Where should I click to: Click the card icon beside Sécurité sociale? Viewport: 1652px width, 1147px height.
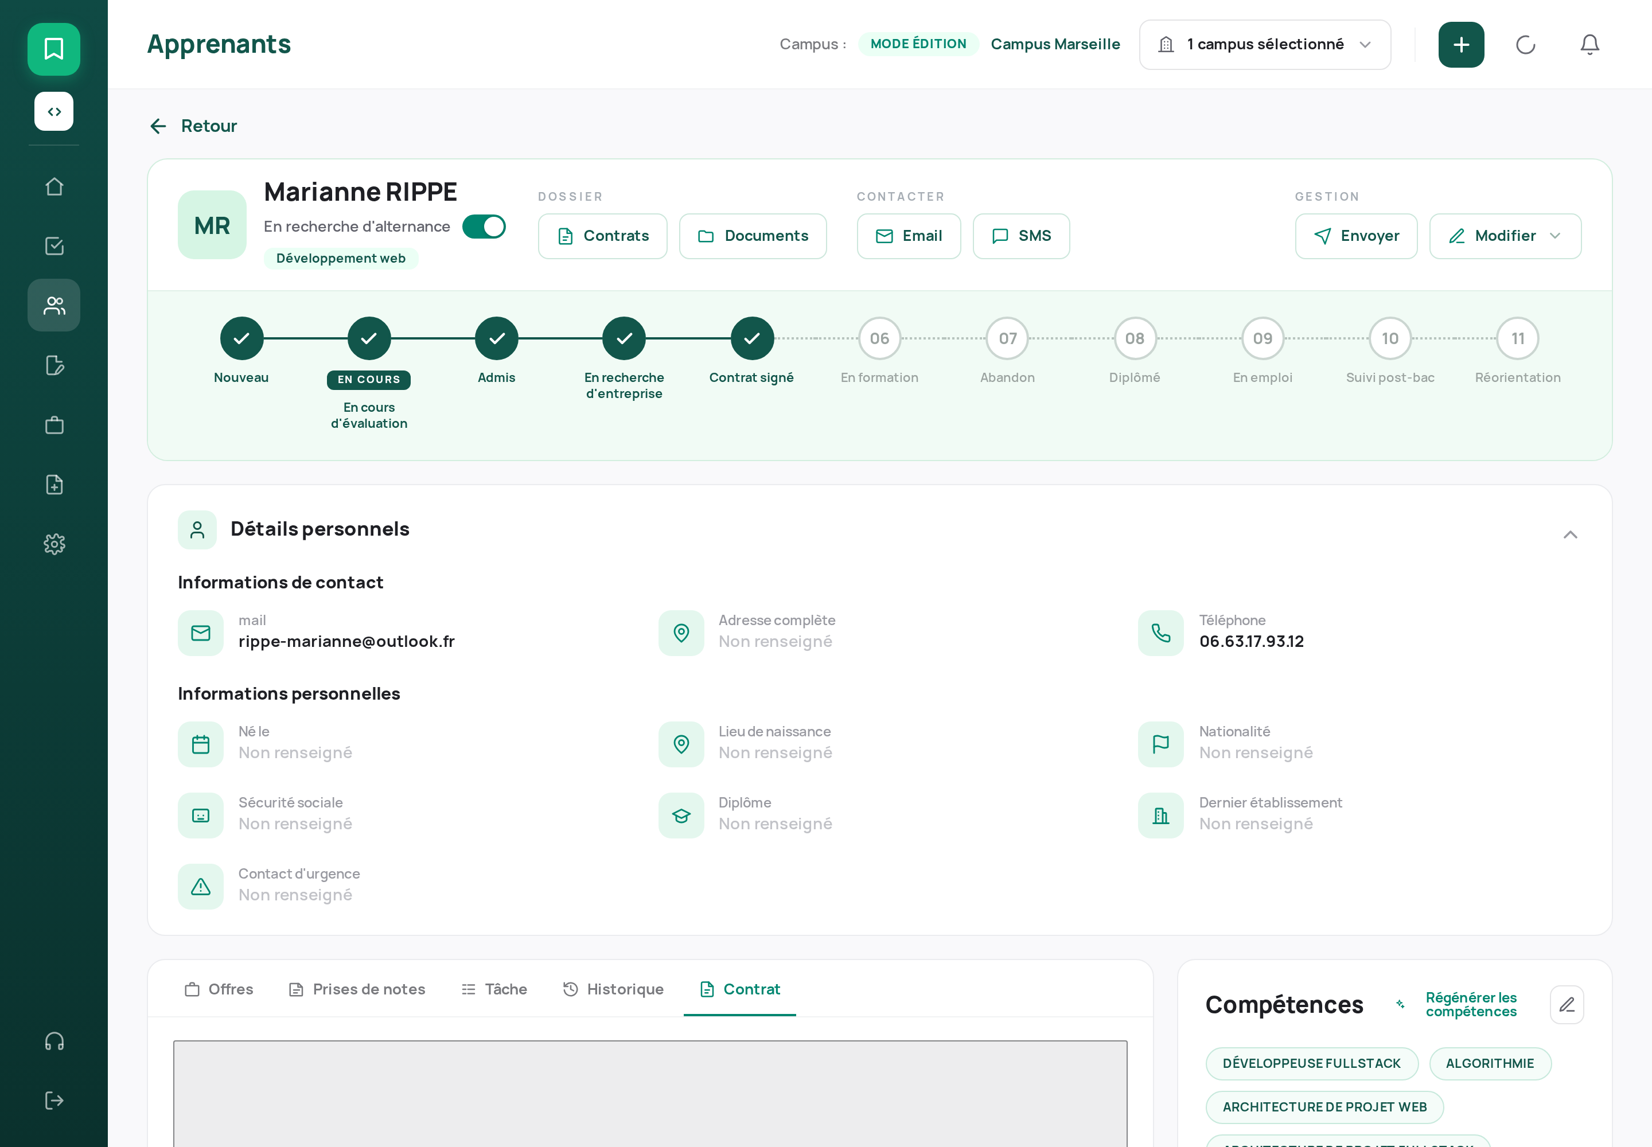click(201, 815)
